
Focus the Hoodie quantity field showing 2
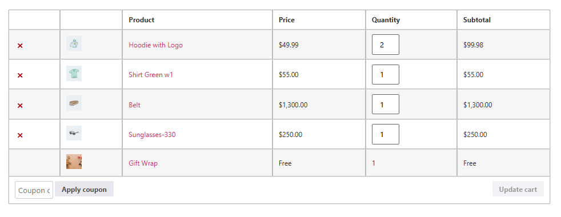coord(385,45)
